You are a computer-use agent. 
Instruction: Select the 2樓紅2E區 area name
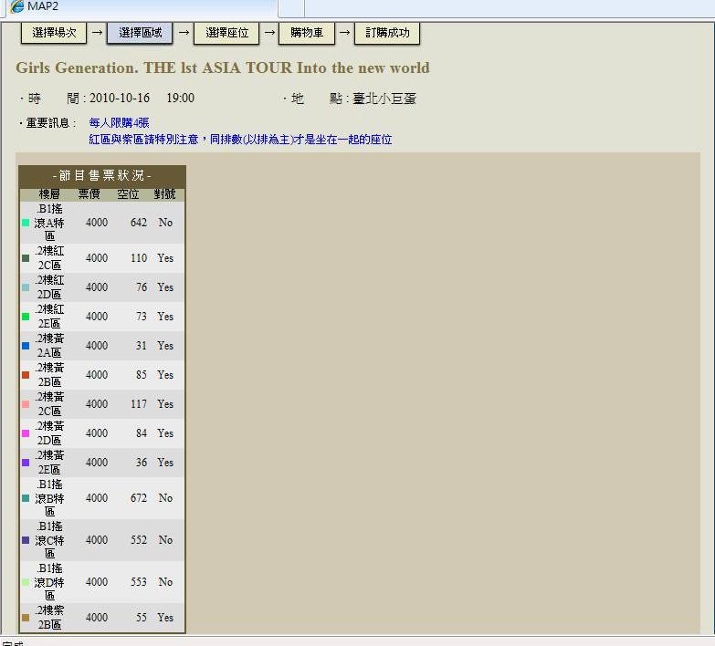pos(49,317)
